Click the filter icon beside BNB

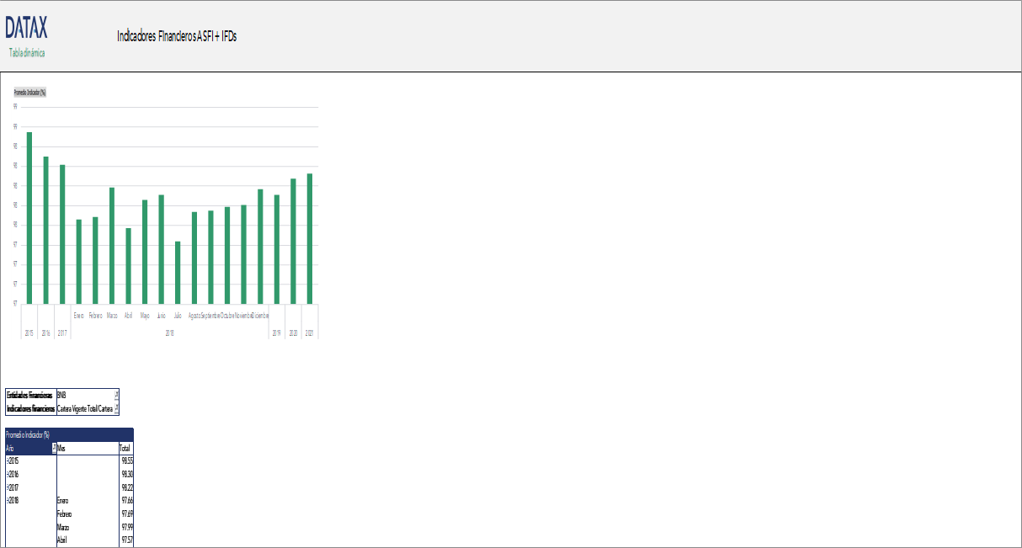coord(115,395)
